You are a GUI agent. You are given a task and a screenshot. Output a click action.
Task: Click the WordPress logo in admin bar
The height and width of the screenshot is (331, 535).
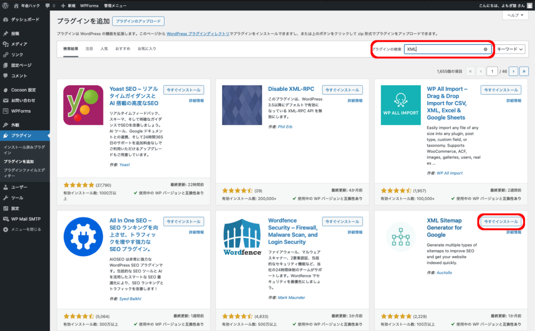click(6, 5)
